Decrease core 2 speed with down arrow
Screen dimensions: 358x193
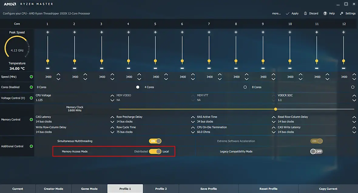tap(85, 79)
